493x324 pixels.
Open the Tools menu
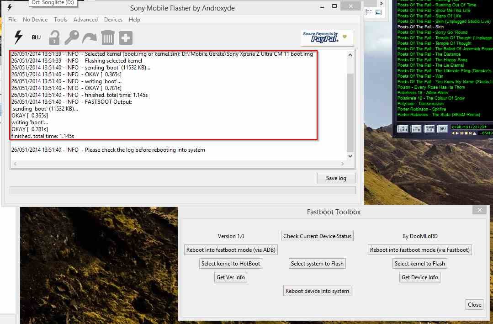point(61,20)
